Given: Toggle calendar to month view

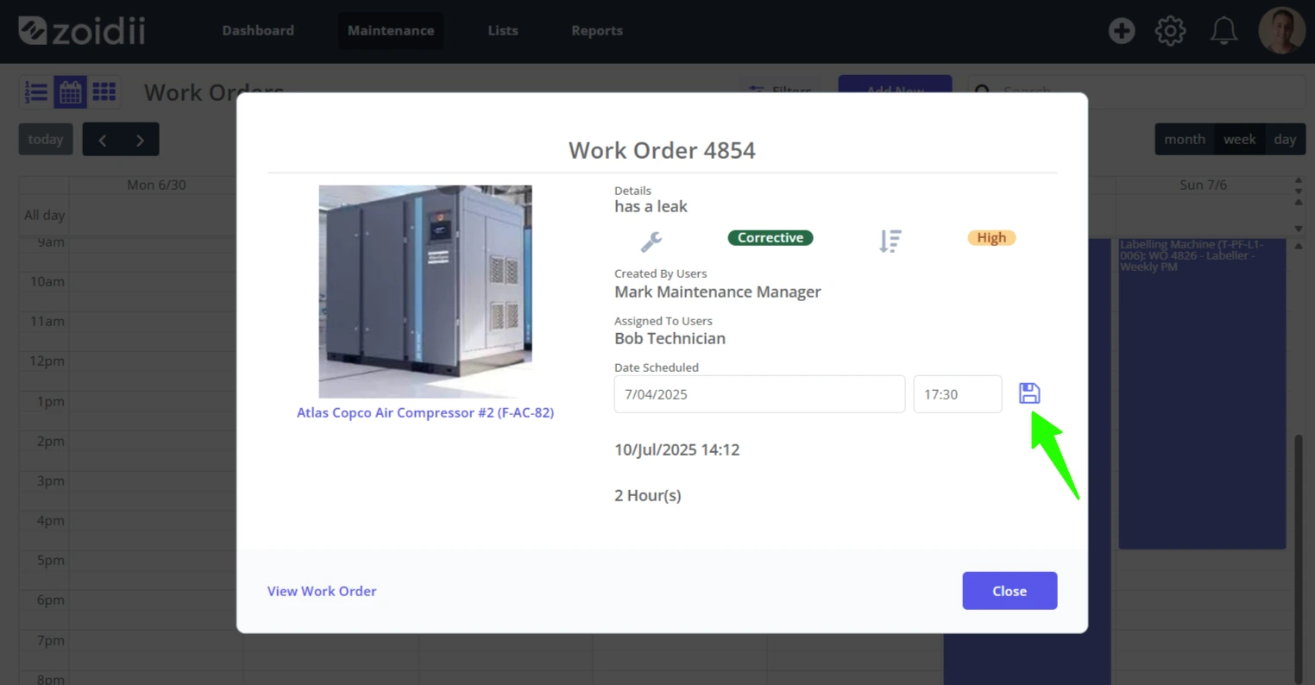Looking at the screenshot, I should pyautogui.click(x=1185, y=139).
